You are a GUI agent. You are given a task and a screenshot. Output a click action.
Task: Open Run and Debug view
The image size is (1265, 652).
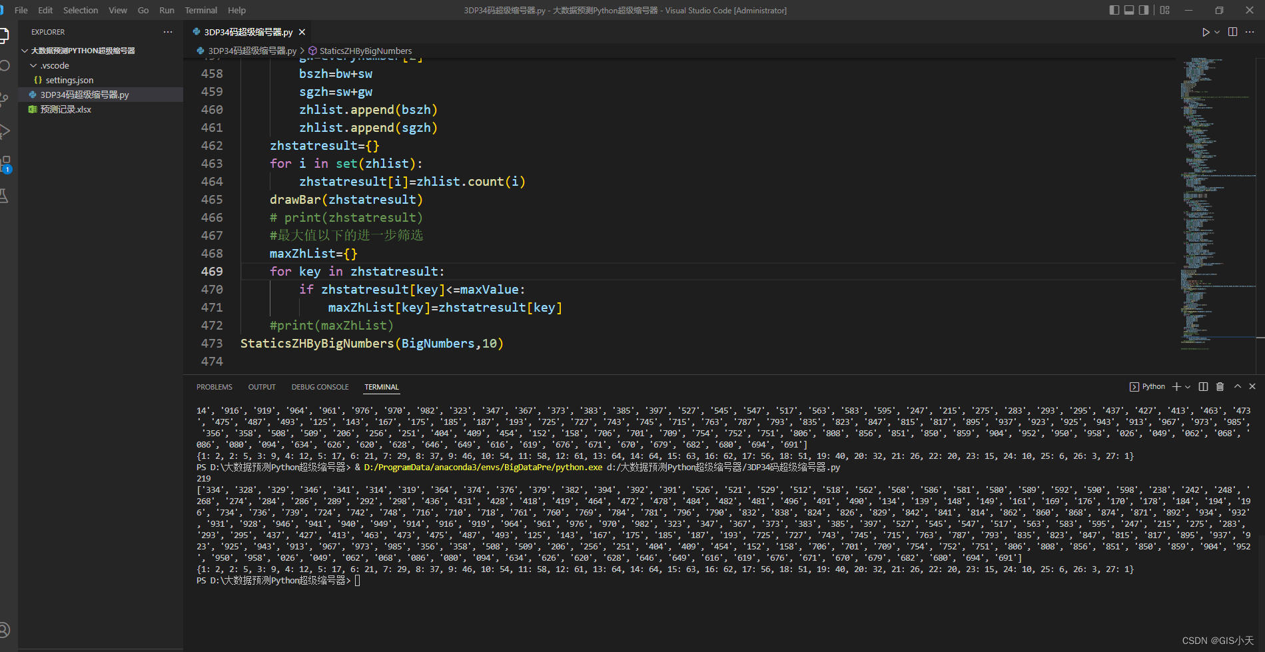(x=4, y=131)
